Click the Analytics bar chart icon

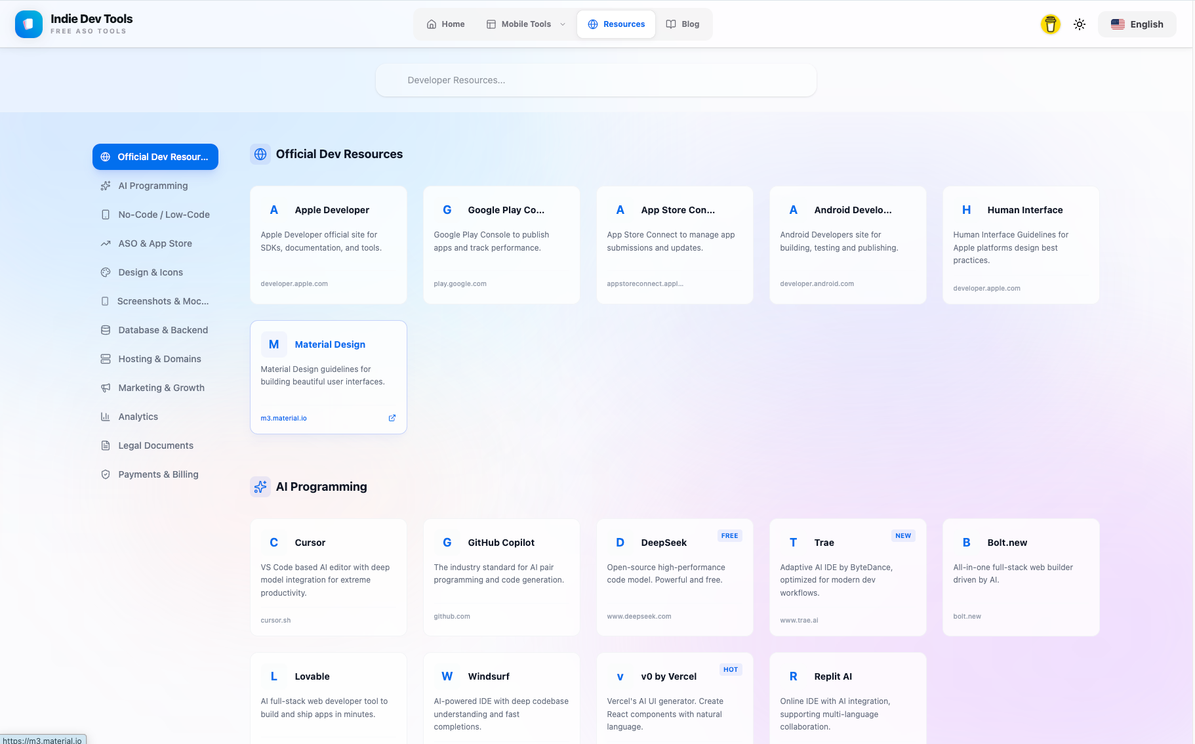[x=106, y=417]
